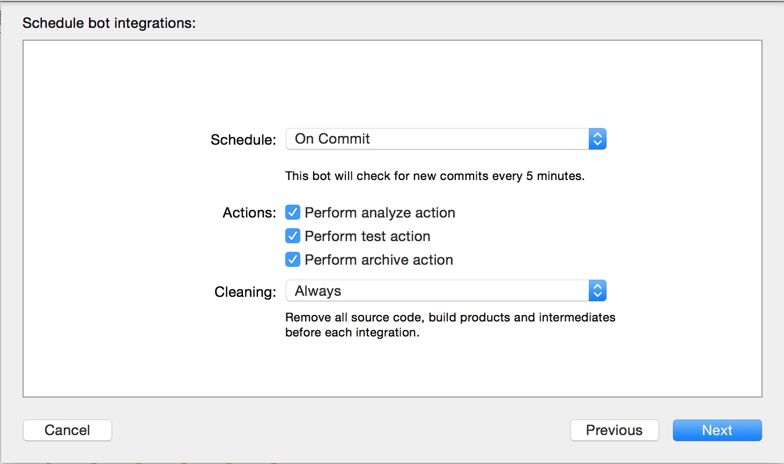Click the blue arrows on Cleaning popup
Viewport: 784px width, 464px height.
point(597,291)
